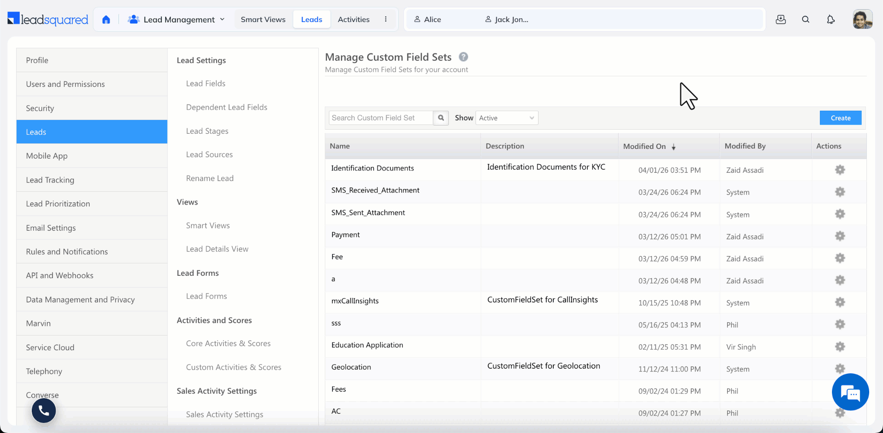Click the search magnifier button for Custom Field Set
The image size is (883, 433).
441,118
